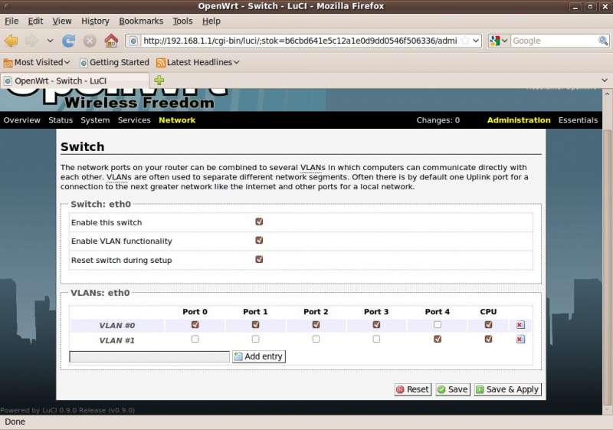Open the History menu
Screen dimensions: 613x430
95,21
